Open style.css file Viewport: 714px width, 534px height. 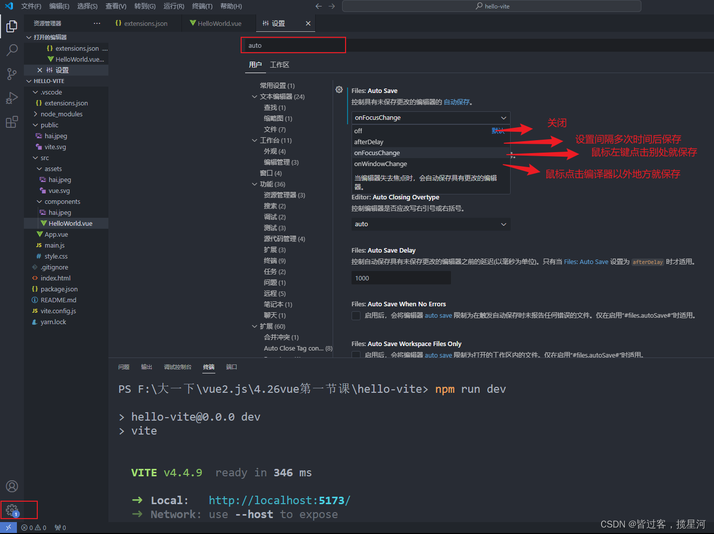click(x=56, y=256)
